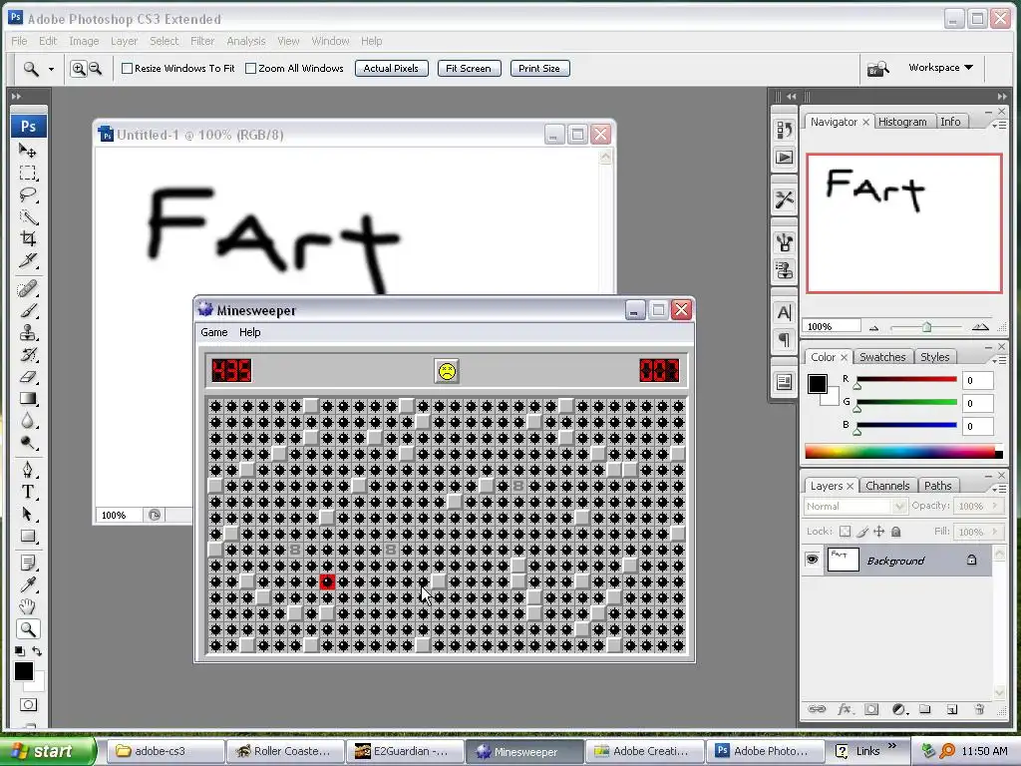
Task: Select the Crop tool
Action: coord(27,238)
